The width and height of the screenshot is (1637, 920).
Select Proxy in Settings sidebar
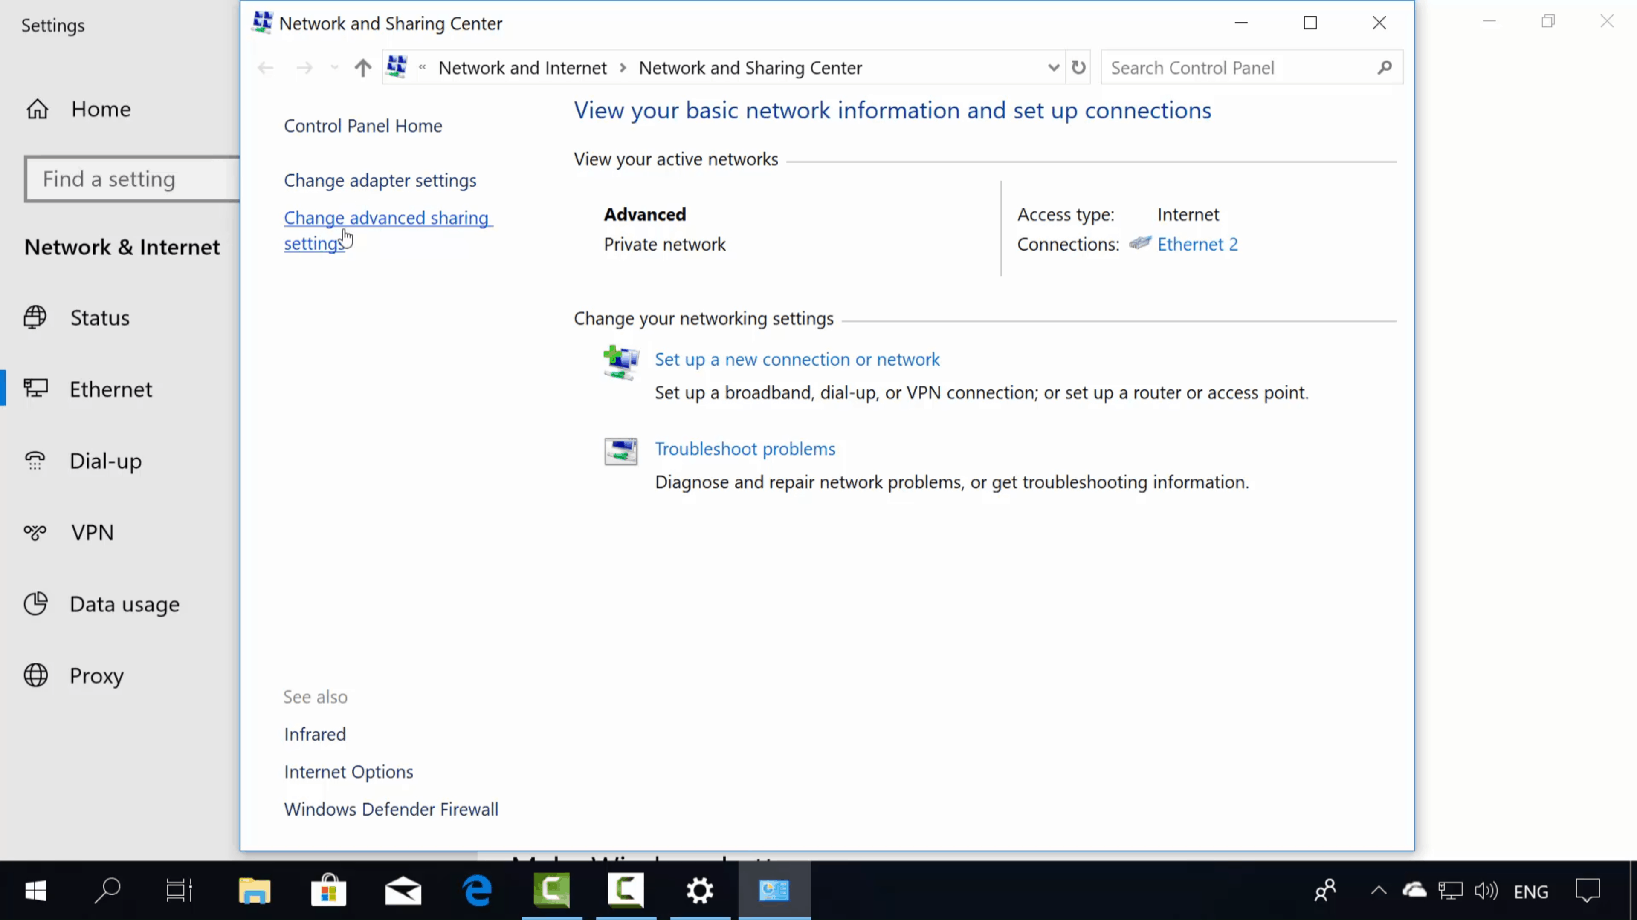tap(74, 675)
